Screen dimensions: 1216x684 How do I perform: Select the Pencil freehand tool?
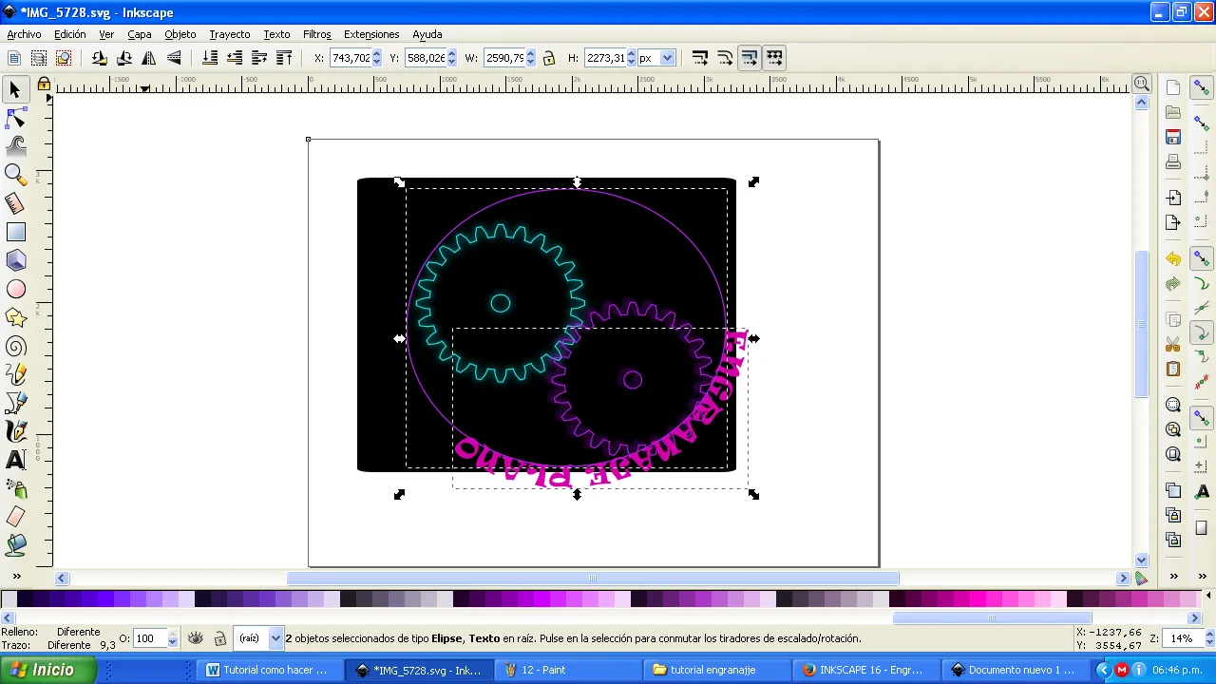(15, 374)
